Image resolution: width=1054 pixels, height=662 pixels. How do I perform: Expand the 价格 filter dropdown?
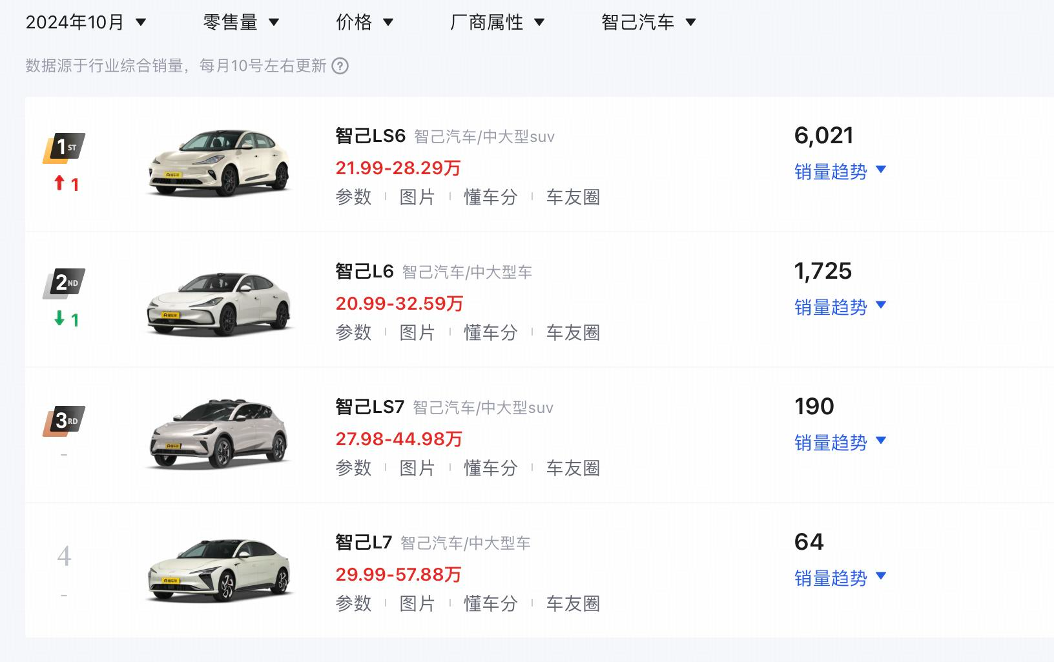click(364, 23)
